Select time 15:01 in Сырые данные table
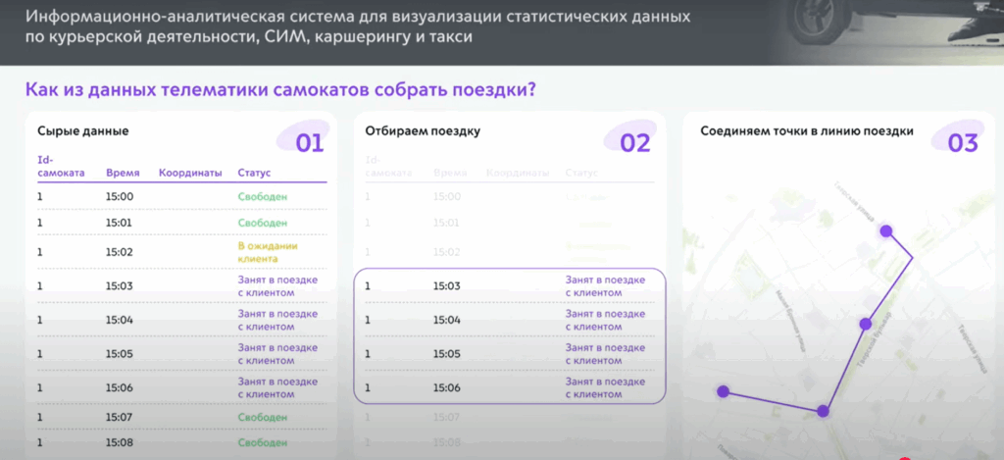 click(x=119, y=223)
